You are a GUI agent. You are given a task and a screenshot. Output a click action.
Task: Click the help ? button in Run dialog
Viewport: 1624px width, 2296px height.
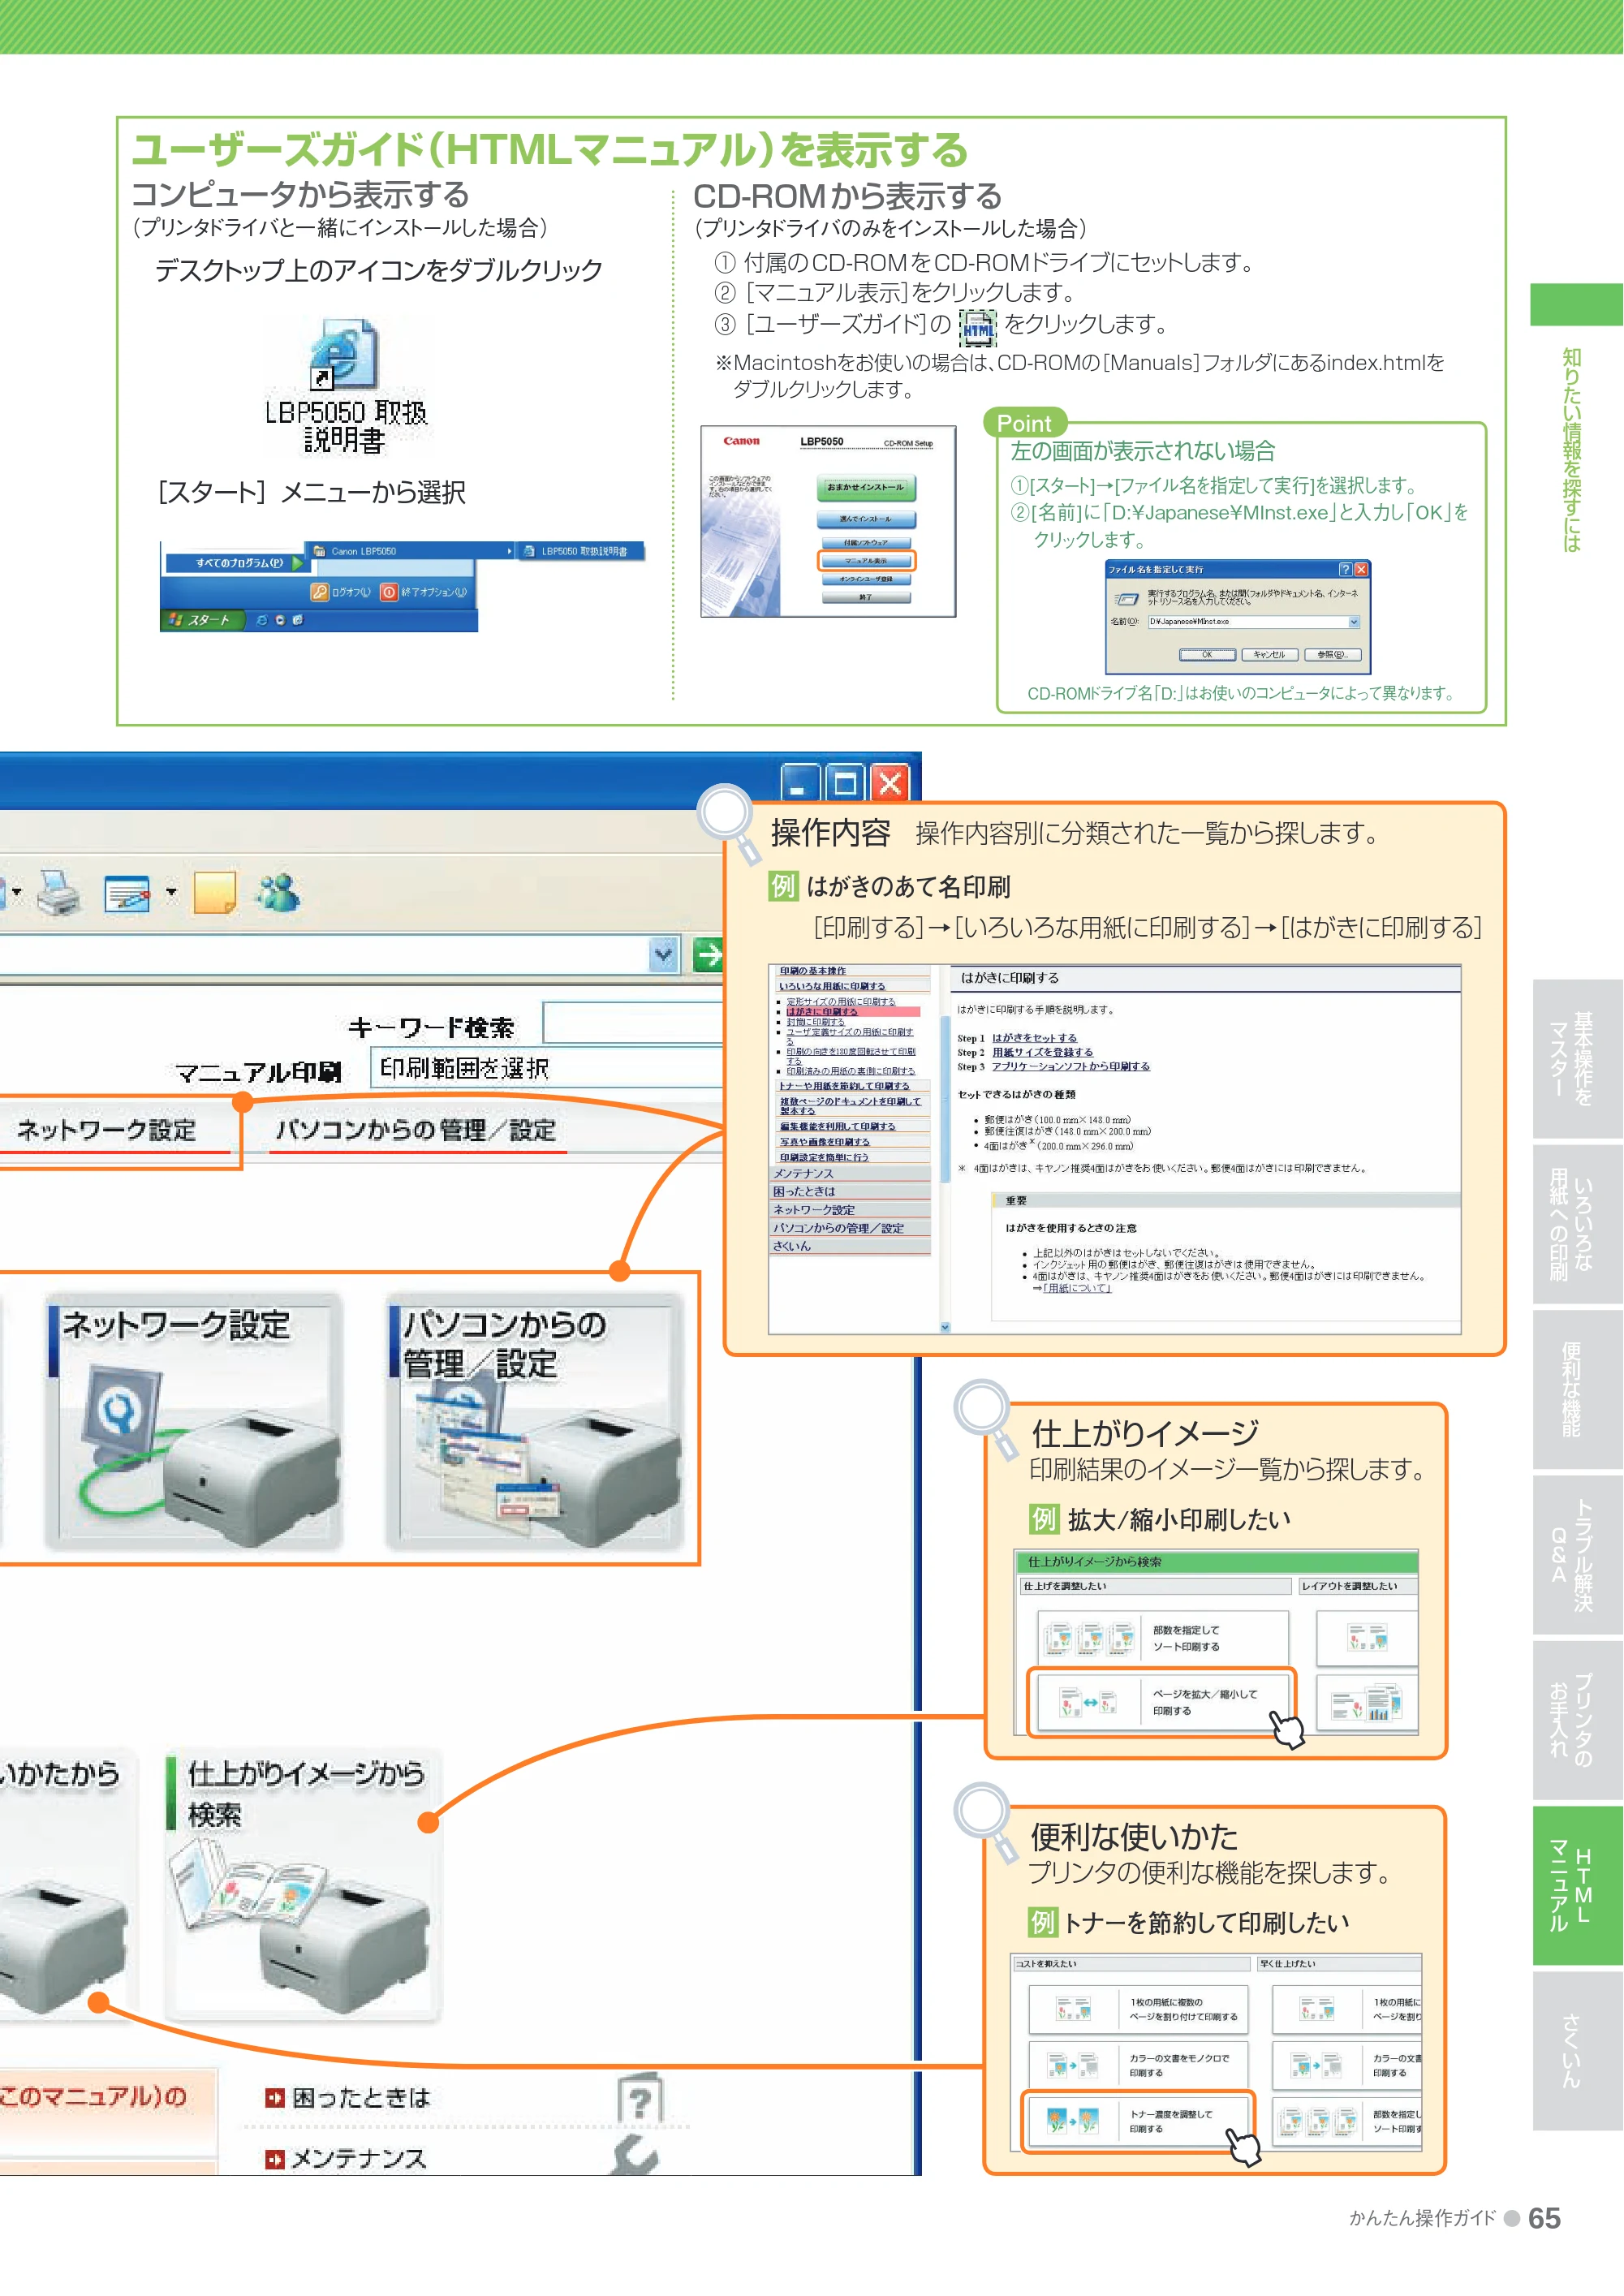pos(1345,569)
